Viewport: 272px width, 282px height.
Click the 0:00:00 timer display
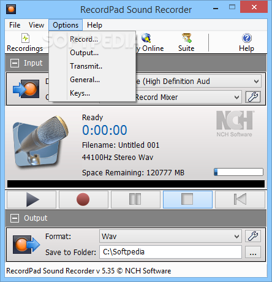[x=105, y=131]
